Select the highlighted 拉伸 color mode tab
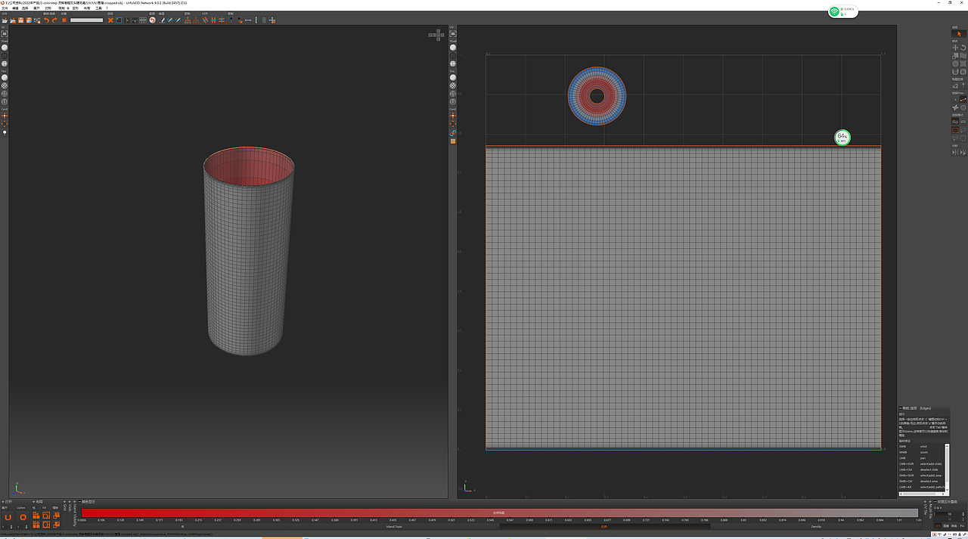Viewport: 968px width, 539px height. (x=603, y=526)
